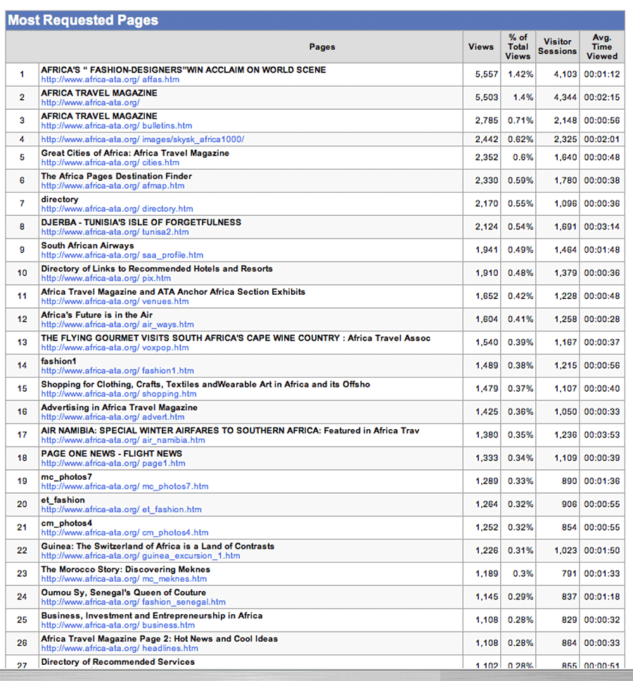Click the percent value 0.49%
Image resolution: width=633 pixels, height=681 pixels.
pyautogui.click(x=520, y=250)
